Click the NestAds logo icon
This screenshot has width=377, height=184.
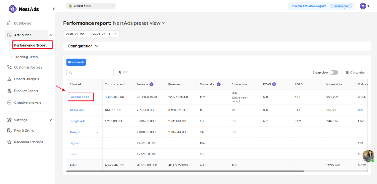(x=13, y=9)
